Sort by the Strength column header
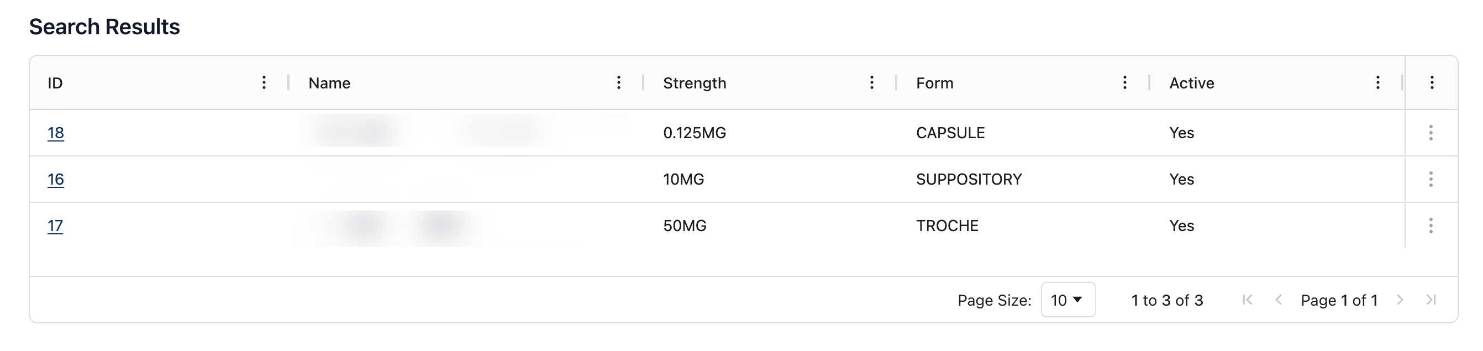The height and width of the screenshot is (351, 1483). tap(695, 83)
